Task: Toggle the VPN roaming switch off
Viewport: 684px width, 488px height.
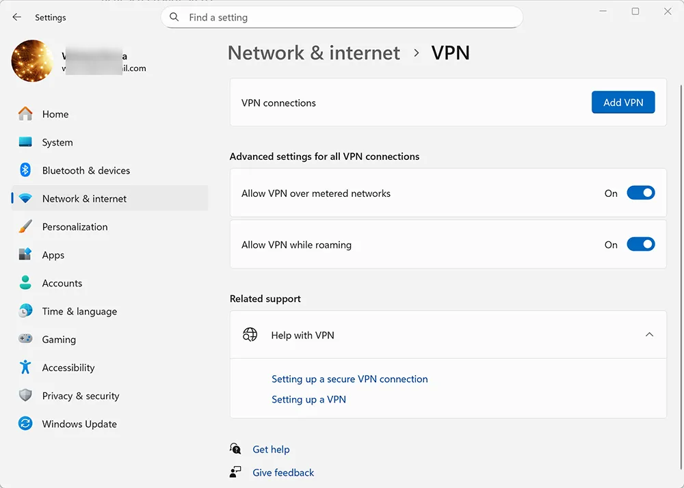Action: 640,244
